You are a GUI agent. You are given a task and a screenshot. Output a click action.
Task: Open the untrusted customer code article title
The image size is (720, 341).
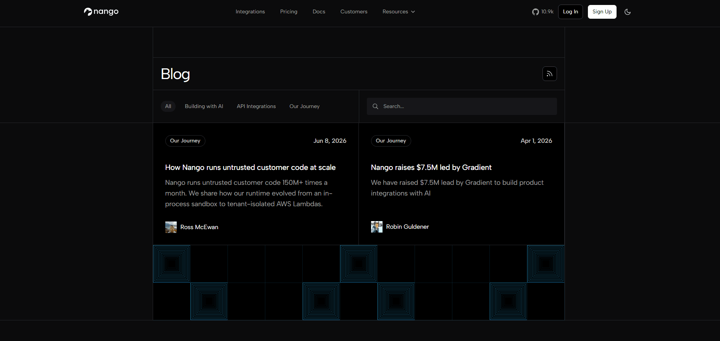(250, 167)
